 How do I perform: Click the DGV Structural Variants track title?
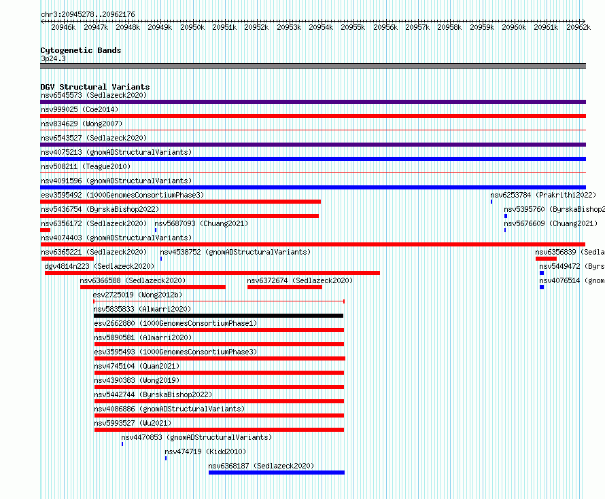(95, 87)
